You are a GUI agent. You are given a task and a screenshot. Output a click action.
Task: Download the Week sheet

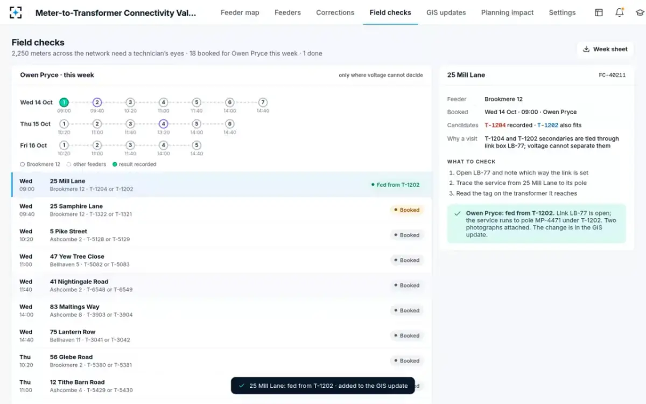pyautogui.click(x=605, y=49)
